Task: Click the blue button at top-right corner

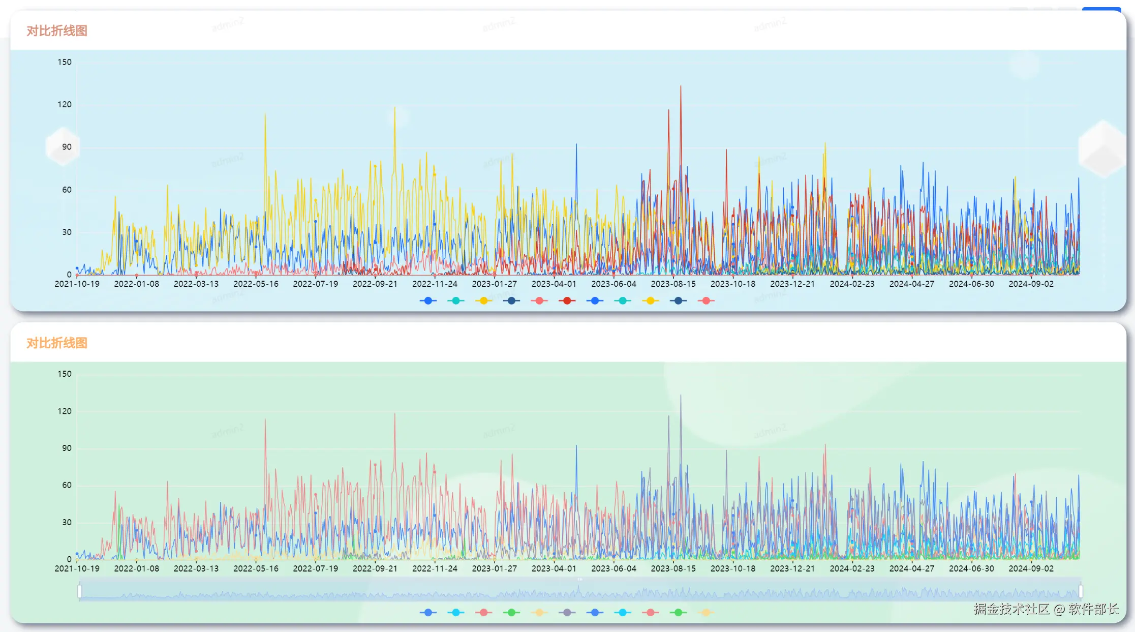Action: coord(1101,10)
